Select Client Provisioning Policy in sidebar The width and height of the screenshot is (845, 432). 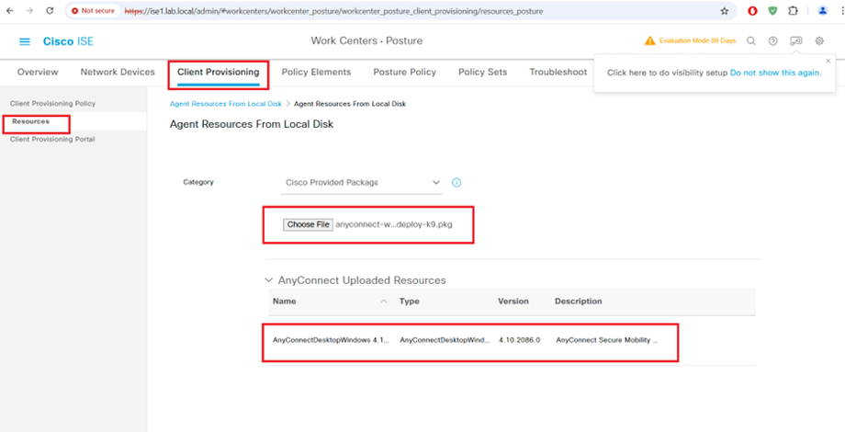[53, 104]
